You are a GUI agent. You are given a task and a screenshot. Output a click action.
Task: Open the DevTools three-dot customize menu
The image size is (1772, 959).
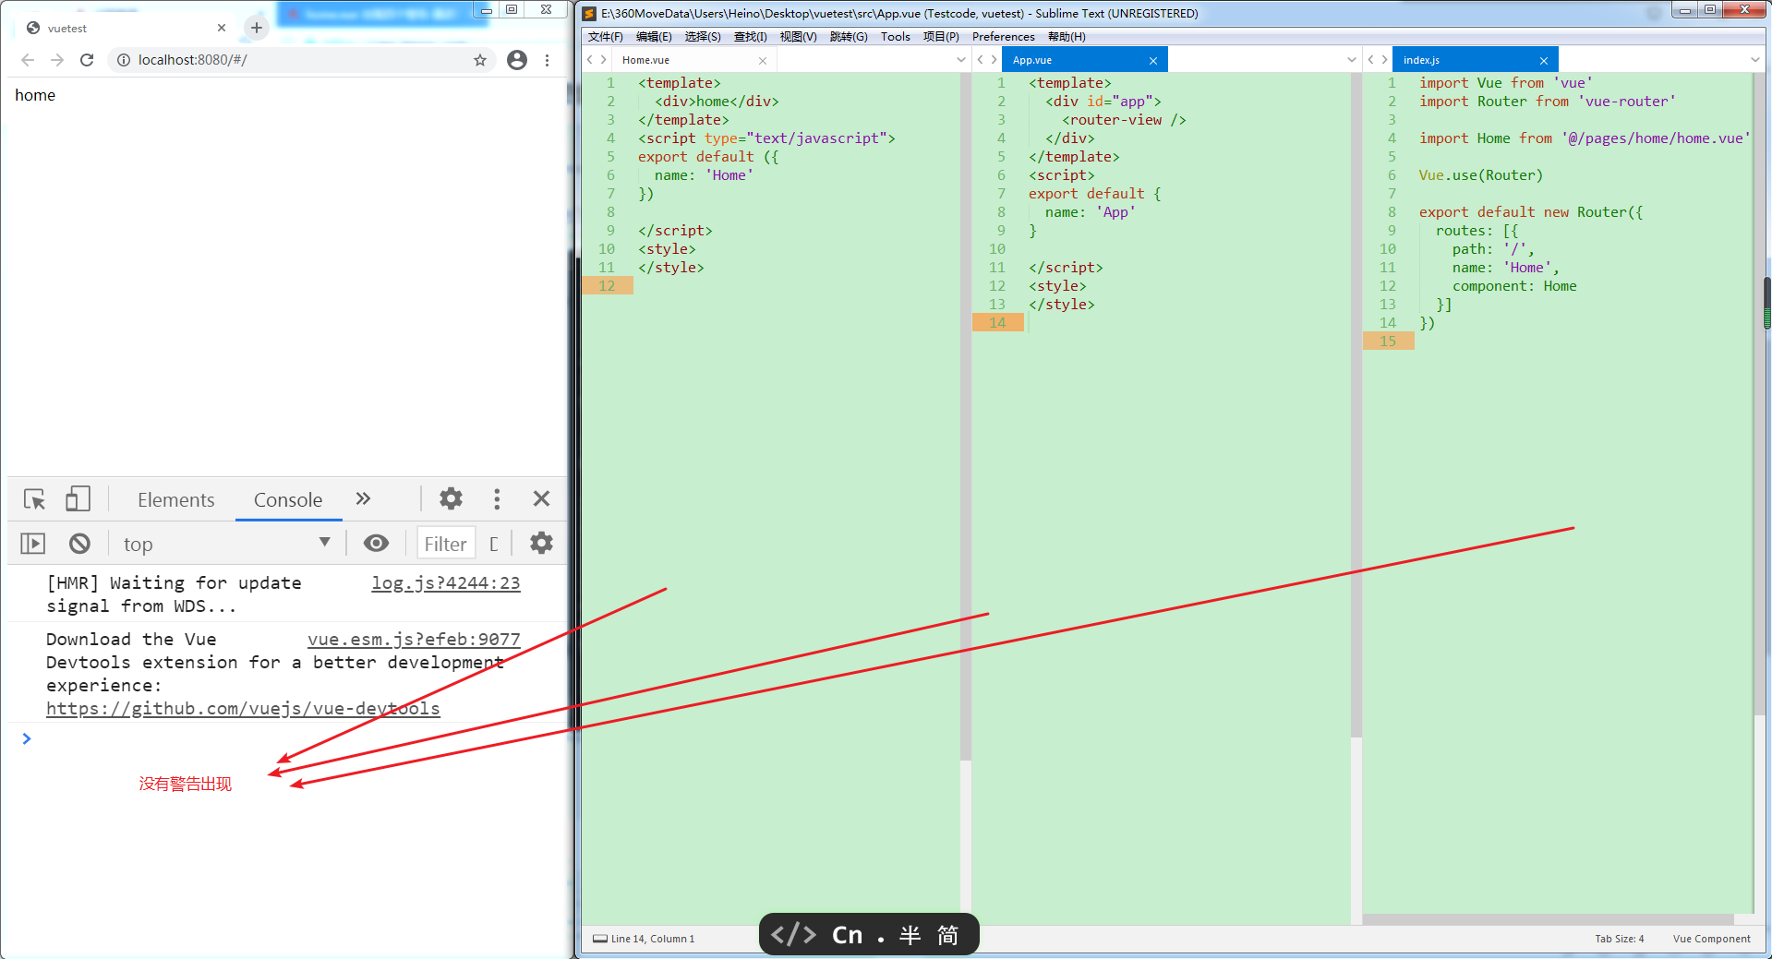point(497,499)
